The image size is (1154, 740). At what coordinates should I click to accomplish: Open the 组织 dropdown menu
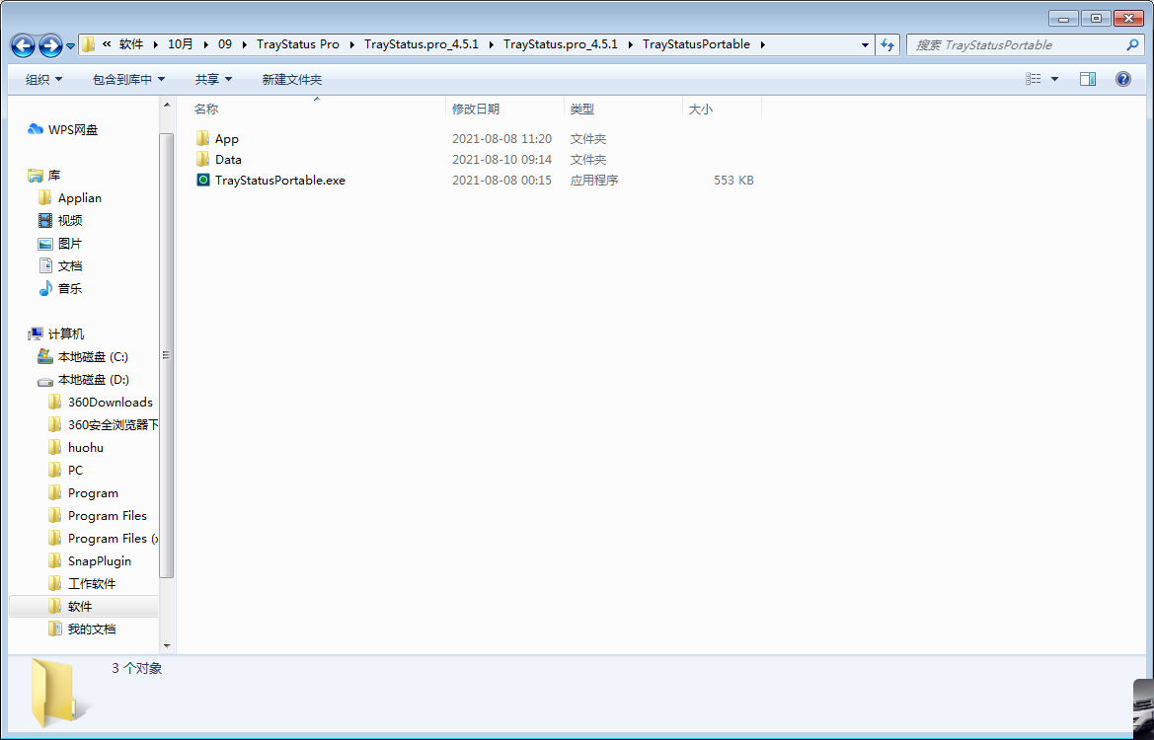(x=43, y=79)
